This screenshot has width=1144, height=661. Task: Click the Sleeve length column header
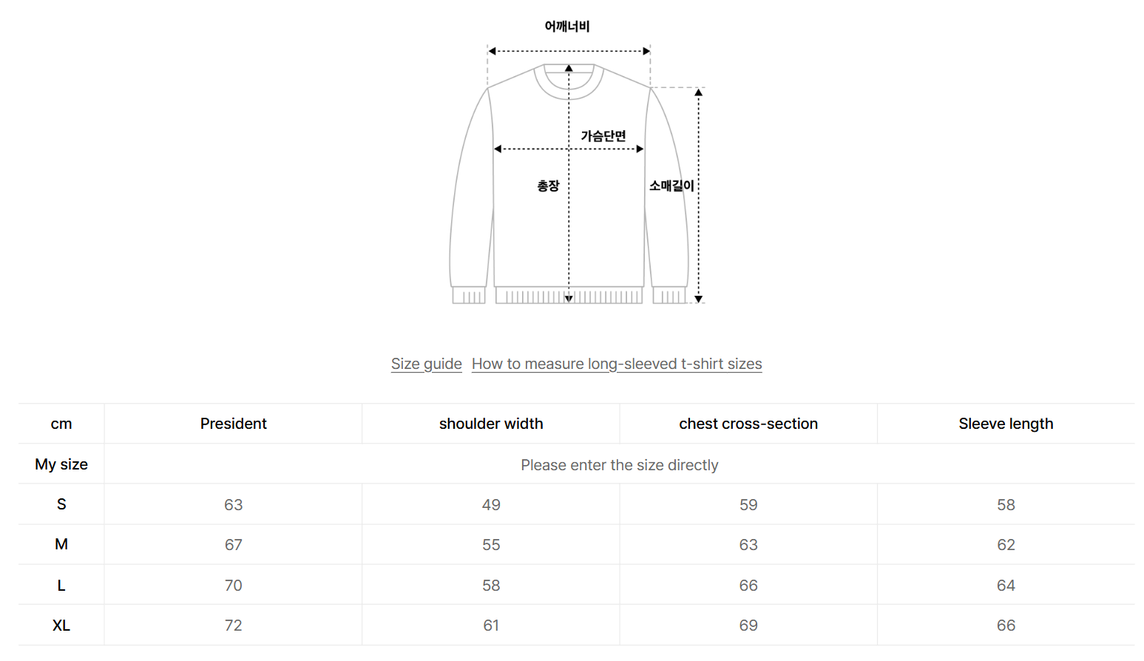click(1006, 424)
